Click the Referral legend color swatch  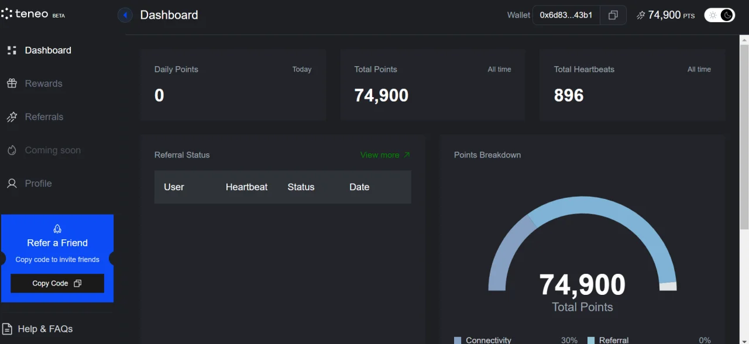pos(591,340)
